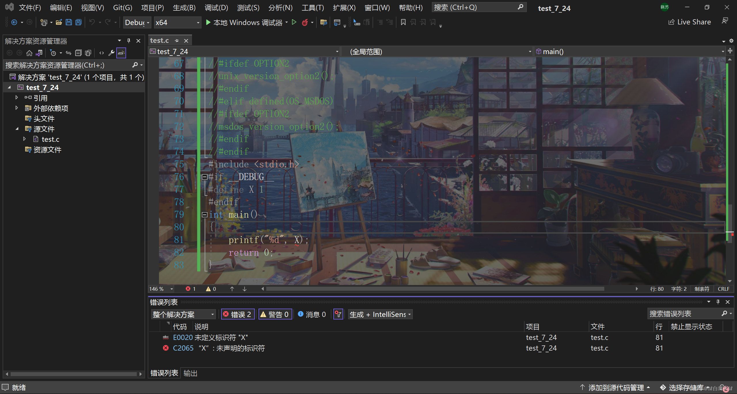This screenshot has width=737, height=394.
Task: Open the entire solution scope dropdown
Action: pos(183,314)
